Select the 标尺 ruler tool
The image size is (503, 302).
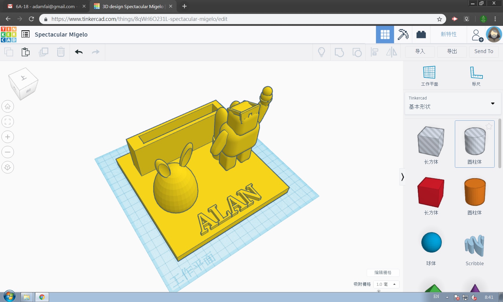(x=476, y=76)
